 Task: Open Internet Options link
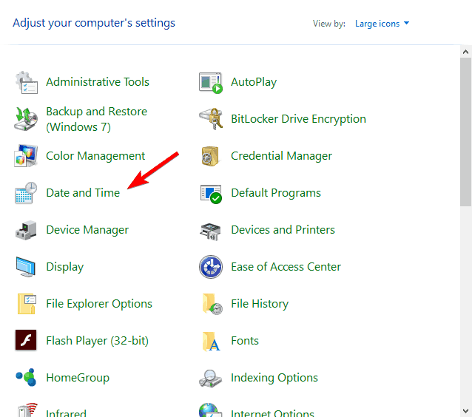272,413
